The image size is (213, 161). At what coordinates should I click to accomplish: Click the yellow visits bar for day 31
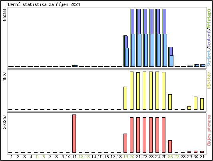tap(202, 104)
